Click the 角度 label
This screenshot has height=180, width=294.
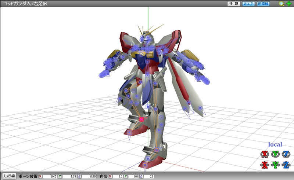tap(104, 176)
